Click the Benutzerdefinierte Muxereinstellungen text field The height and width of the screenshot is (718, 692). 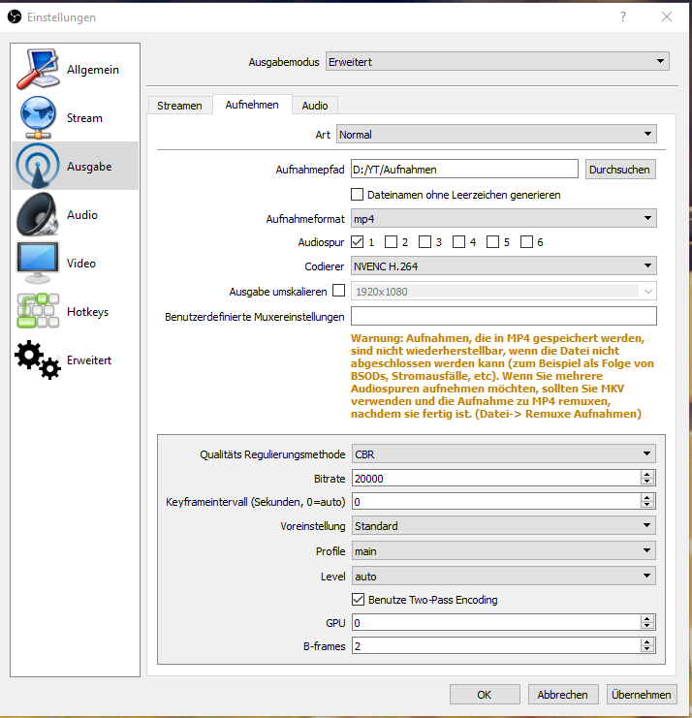pyautogui.click(x=503, y=316)
